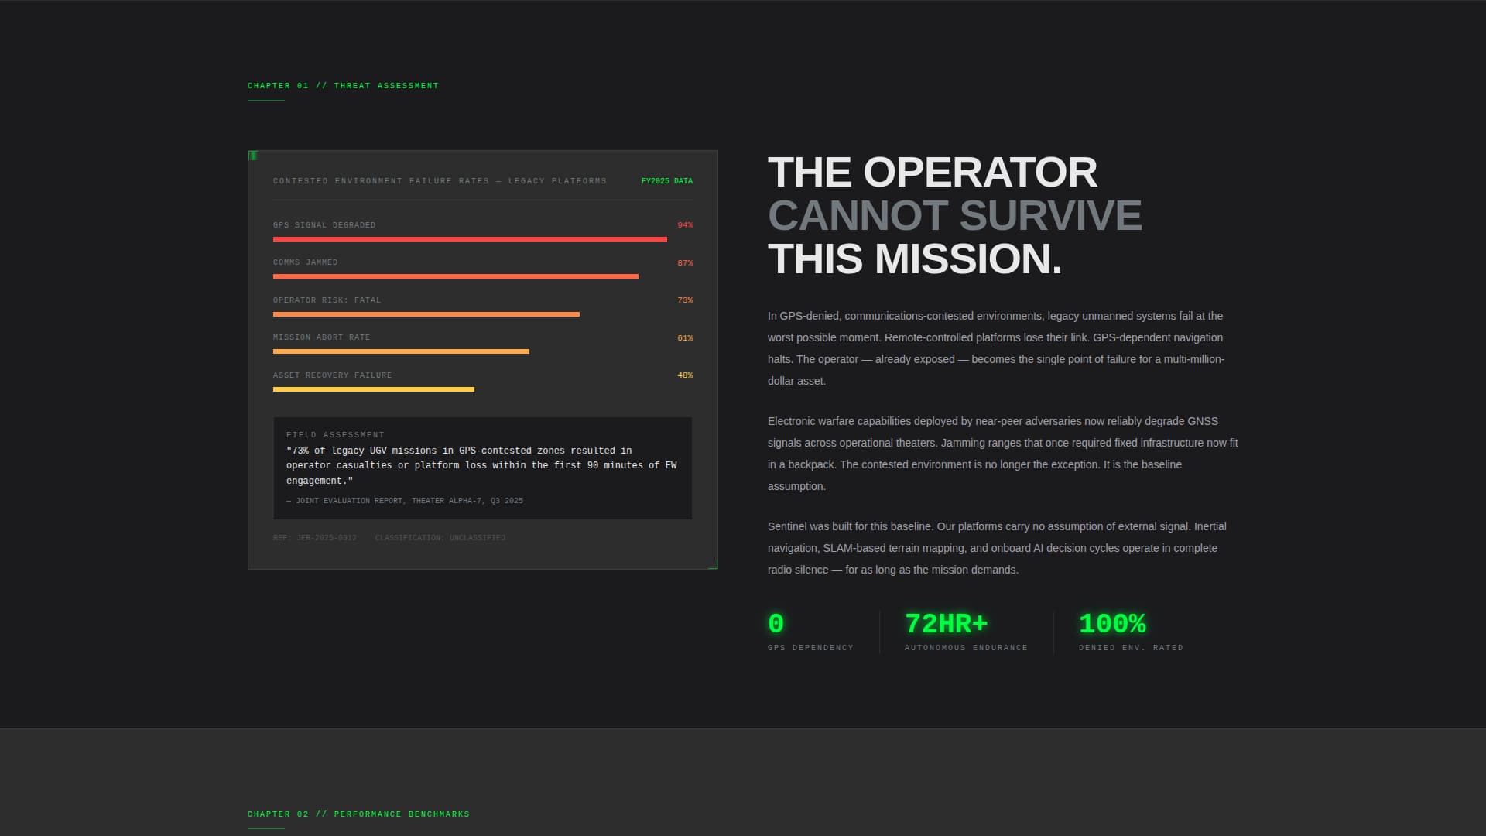Click the 48% value

685,375
